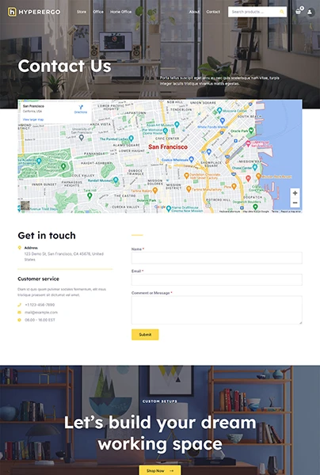Click into the Name field
Image resolution: width=320 pixels, height=475 pixels.
point(217,258)
